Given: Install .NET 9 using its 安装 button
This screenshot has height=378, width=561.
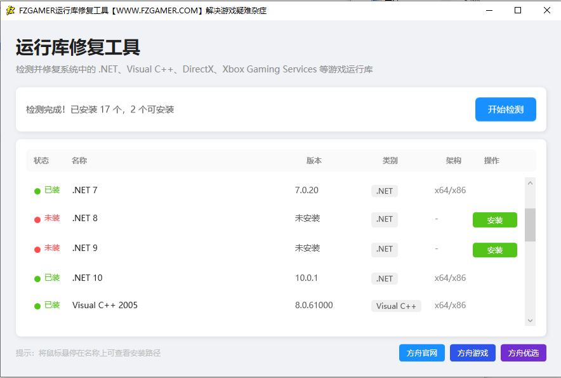Looking at the screenshot, I should pos(494,249).
